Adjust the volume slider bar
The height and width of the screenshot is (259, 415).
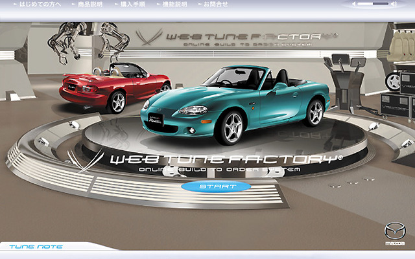[x=373, y=4]
